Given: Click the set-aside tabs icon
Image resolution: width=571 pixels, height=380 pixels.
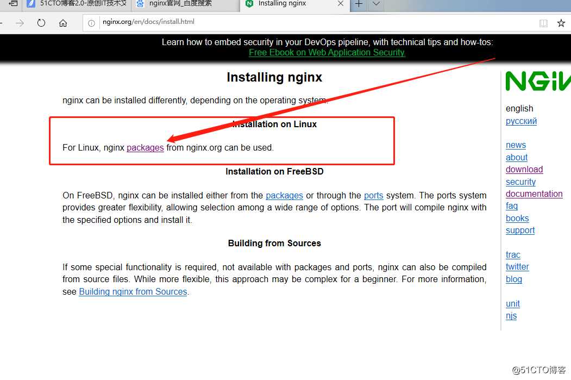Looking at the screenshot, I should point(13,4).
